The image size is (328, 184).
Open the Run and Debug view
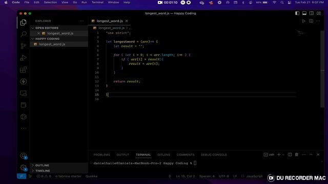(x=23, y=58)
